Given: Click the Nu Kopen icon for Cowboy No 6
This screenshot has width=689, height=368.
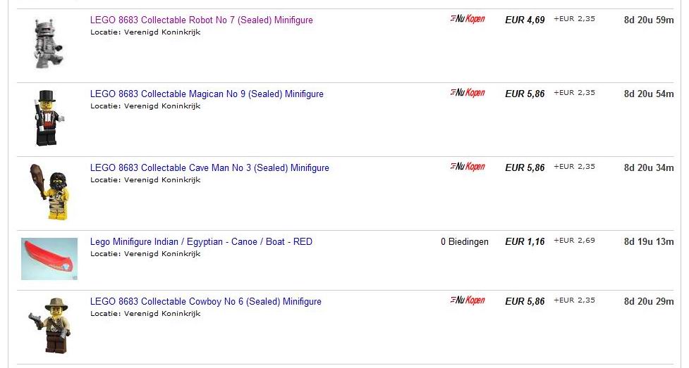Looking at the screenshot, I should point(468,300).
